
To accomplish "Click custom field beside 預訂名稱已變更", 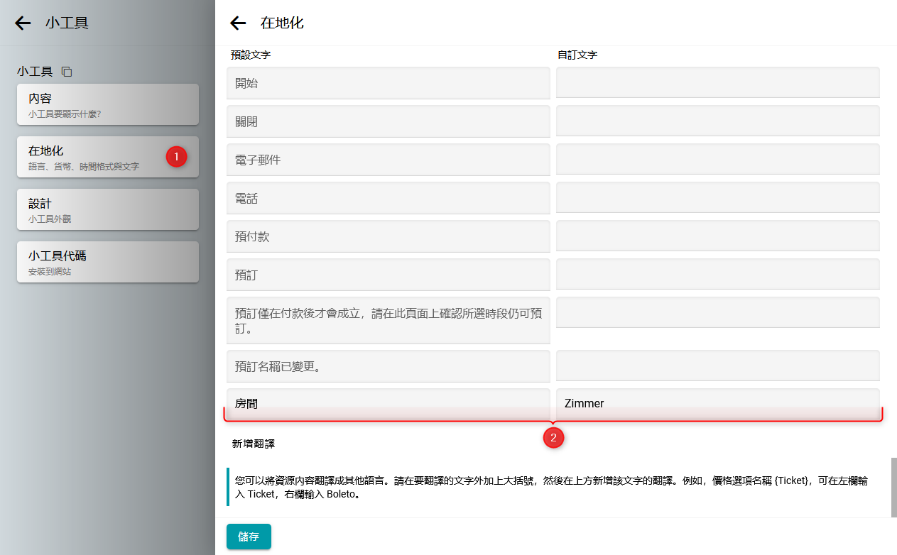I will [717, 366].
